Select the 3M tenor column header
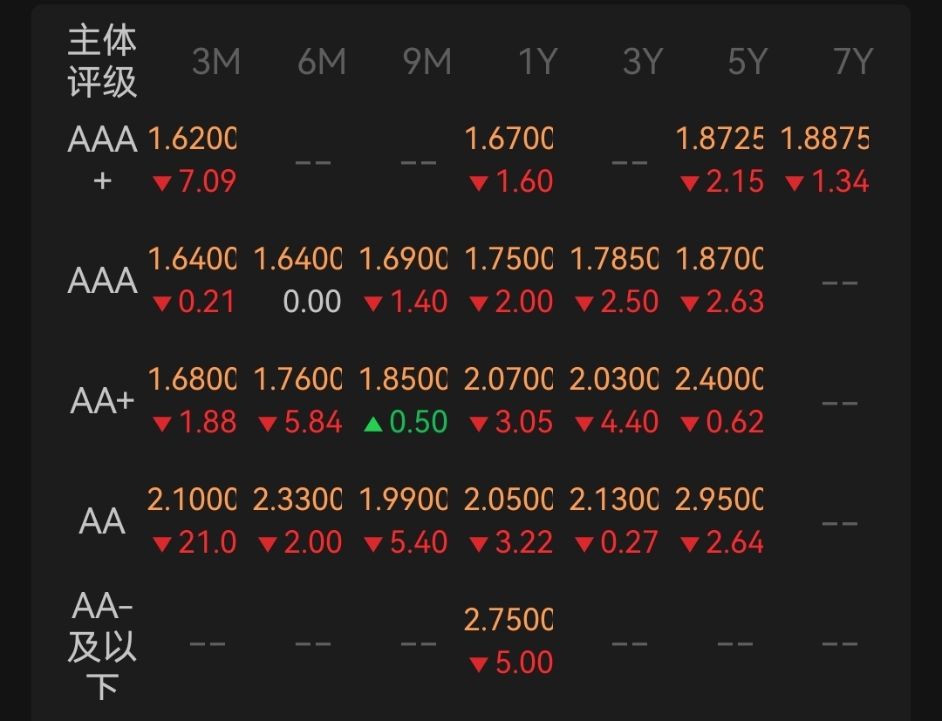The width and height of the screenshot is (942, 721). pyautogui.click(x=216, y=61)
